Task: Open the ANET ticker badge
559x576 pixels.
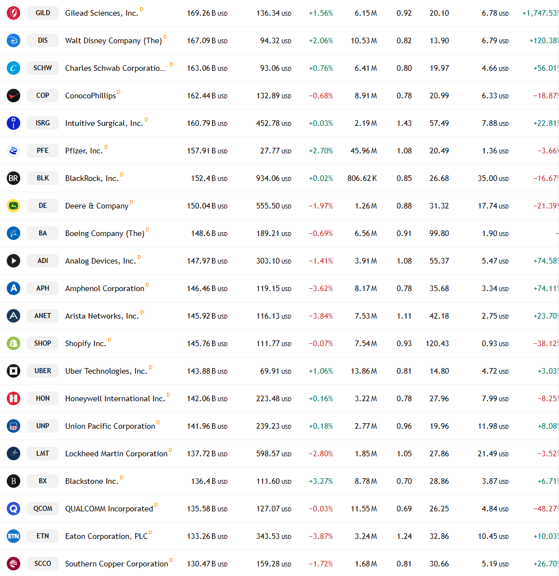Action: tap(43, 316)
